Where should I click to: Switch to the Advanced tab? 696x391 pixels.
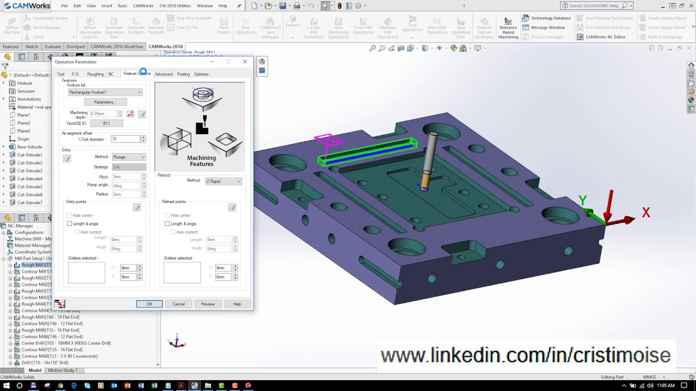164,74
